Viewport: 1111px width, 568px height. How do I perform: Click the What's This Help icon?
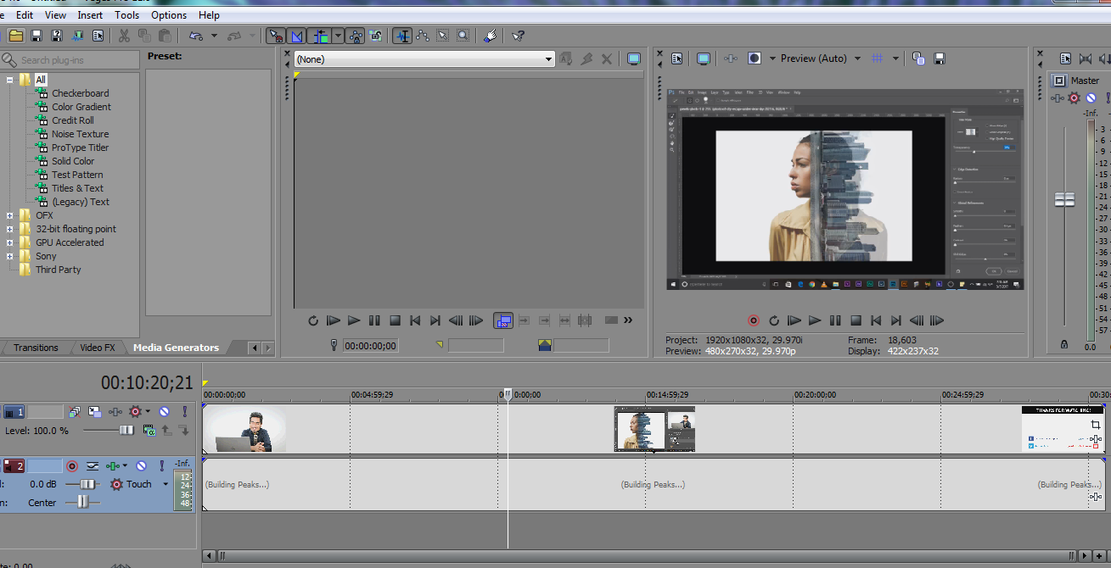pyautogui.click(x=518, y=36)
